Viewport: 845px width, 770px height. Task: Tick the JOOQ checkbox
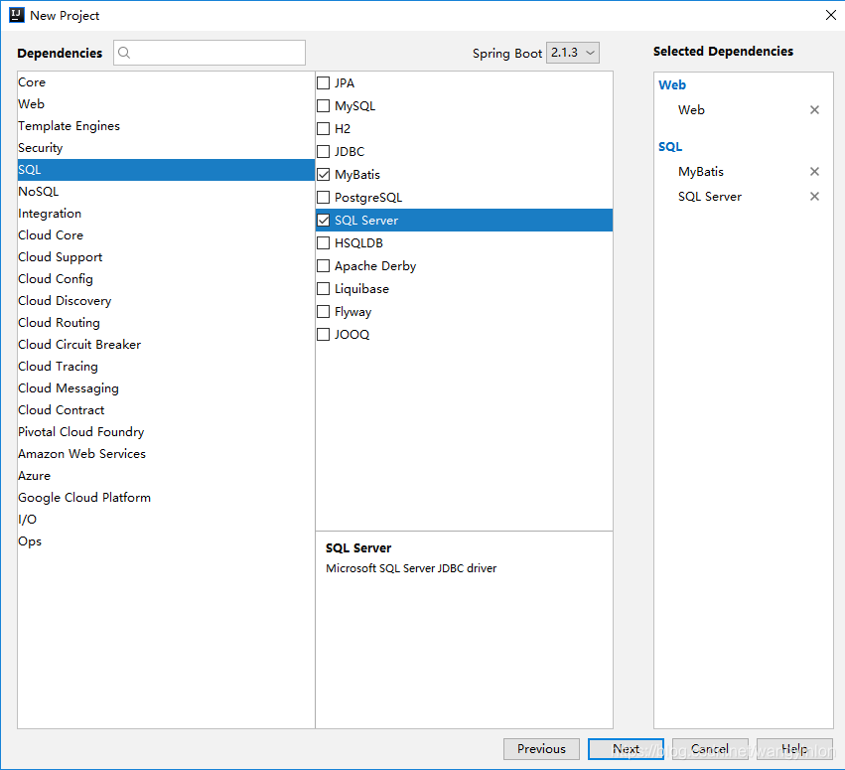click(x=324, y=334)
